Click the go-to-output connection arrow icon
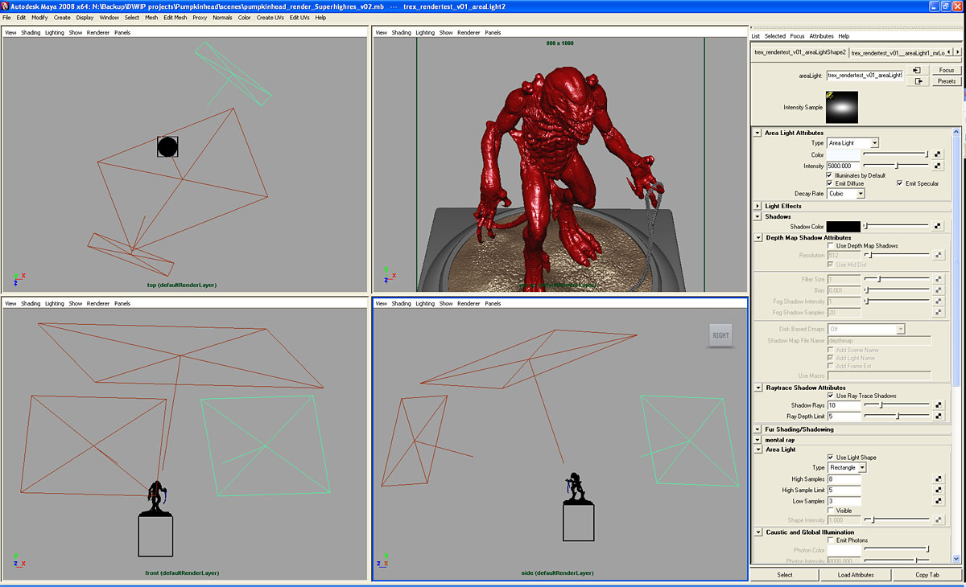This screenshot has width=966, height=587. click(x=916, y=81)
